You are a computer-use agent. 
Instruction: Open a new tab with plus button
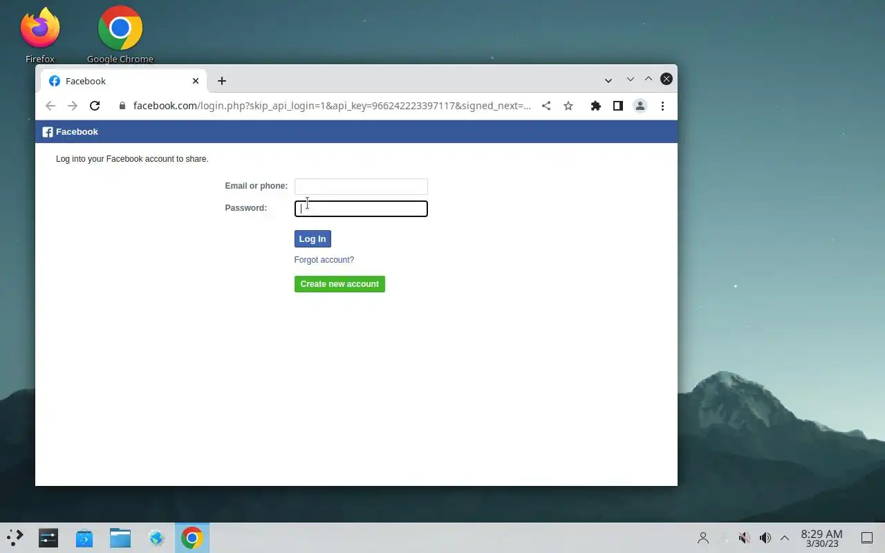(221, 81)
